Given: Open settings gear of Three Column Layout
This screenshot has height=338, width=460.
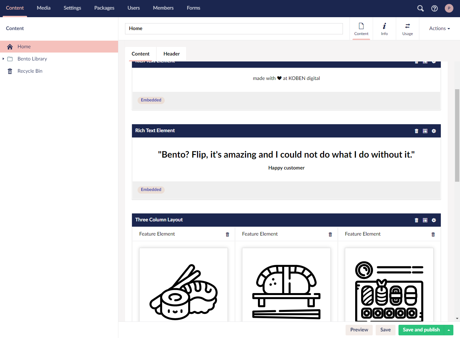Looking at the screenshot, I should click(x=434, y=220).
